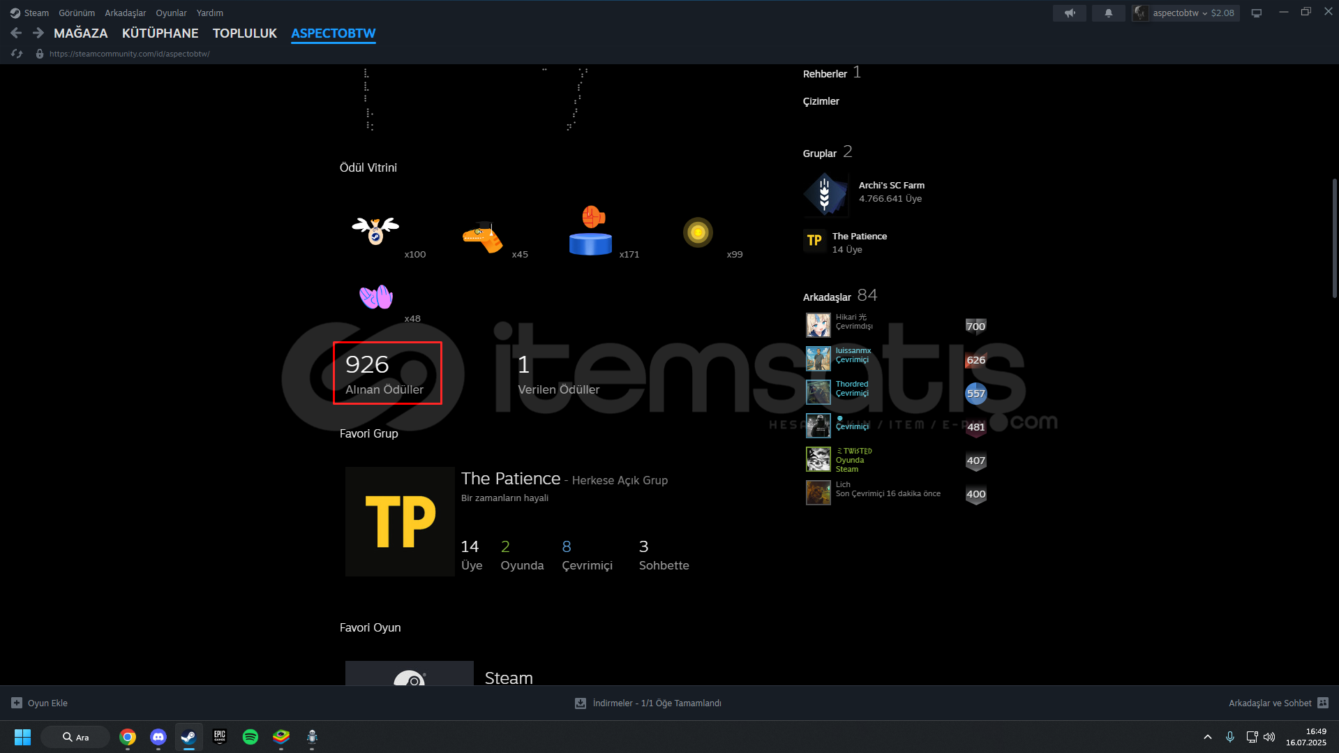Switch to the MAĞAZA tab
Image resolution: width=1339 pixels, height=753 pixels.
tap(81, 33)
